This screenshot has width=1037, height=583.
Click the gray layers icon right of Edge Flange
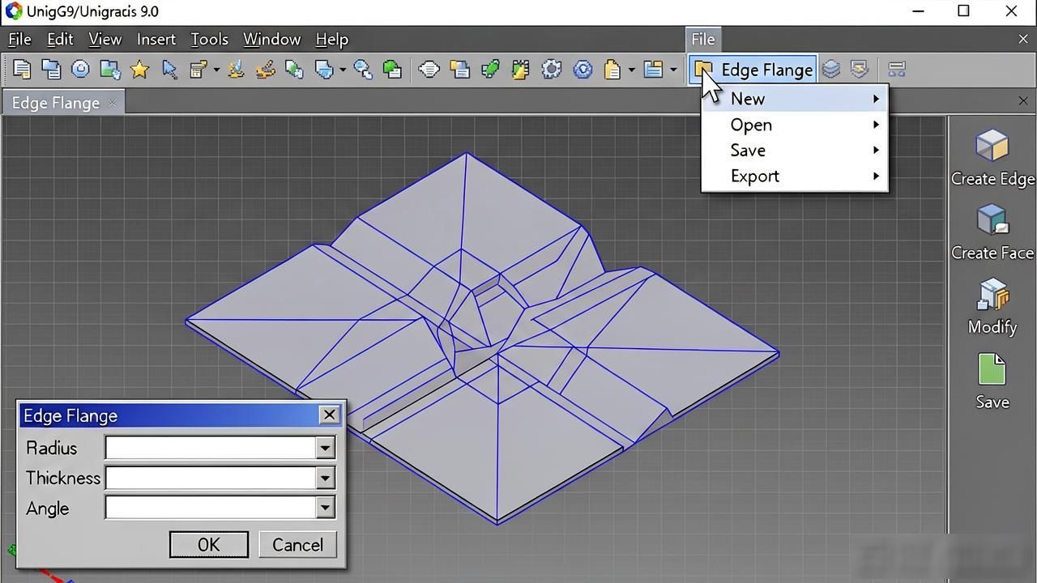click(x=831, y=70)
